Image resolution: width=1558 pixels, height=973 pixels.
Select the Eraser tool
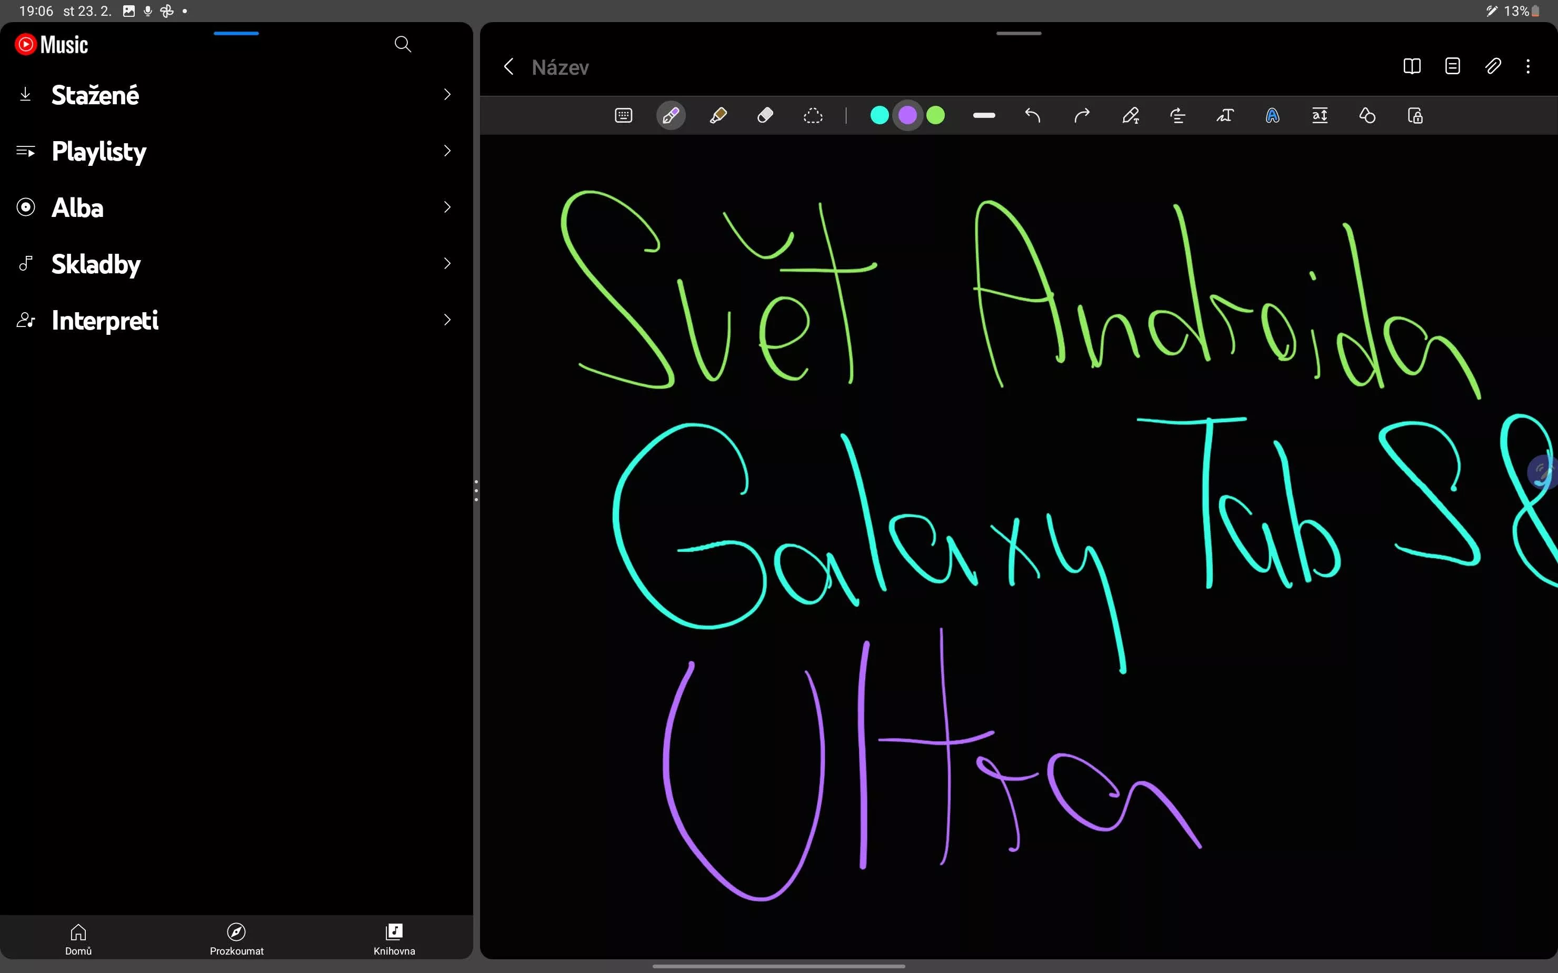765,116
